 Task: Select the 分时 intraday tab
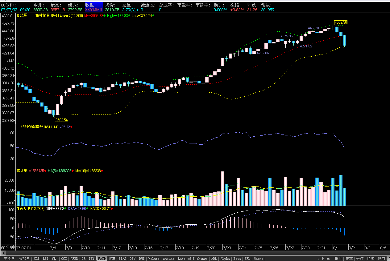point(360,259)
